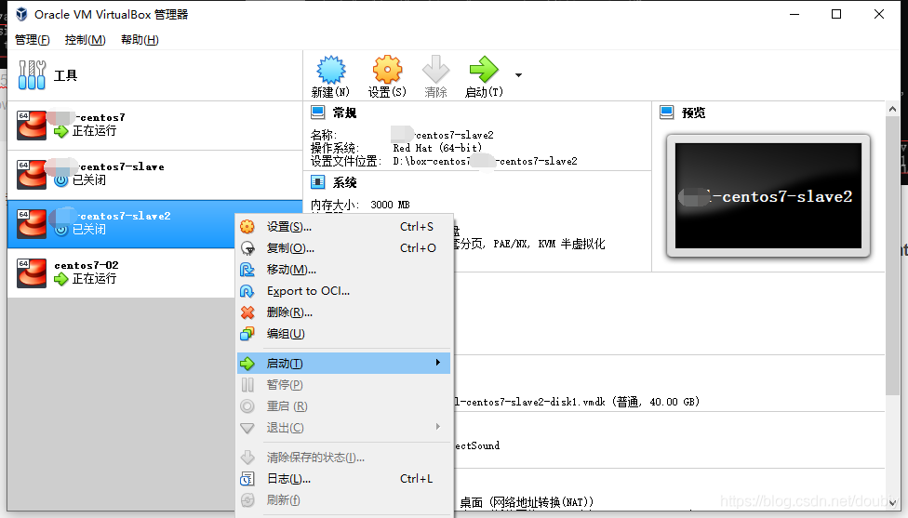Select the Tools (工具) icon in the sidebar
Viewport: 908px width, 518px height.
tap(32, 75)
